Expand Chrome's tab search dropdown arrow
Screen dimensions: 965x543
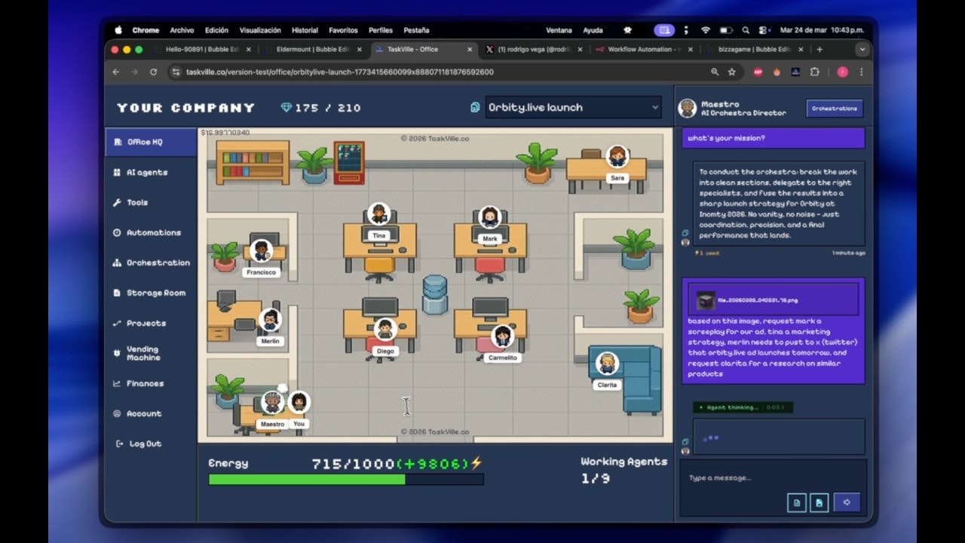point(862,50)
